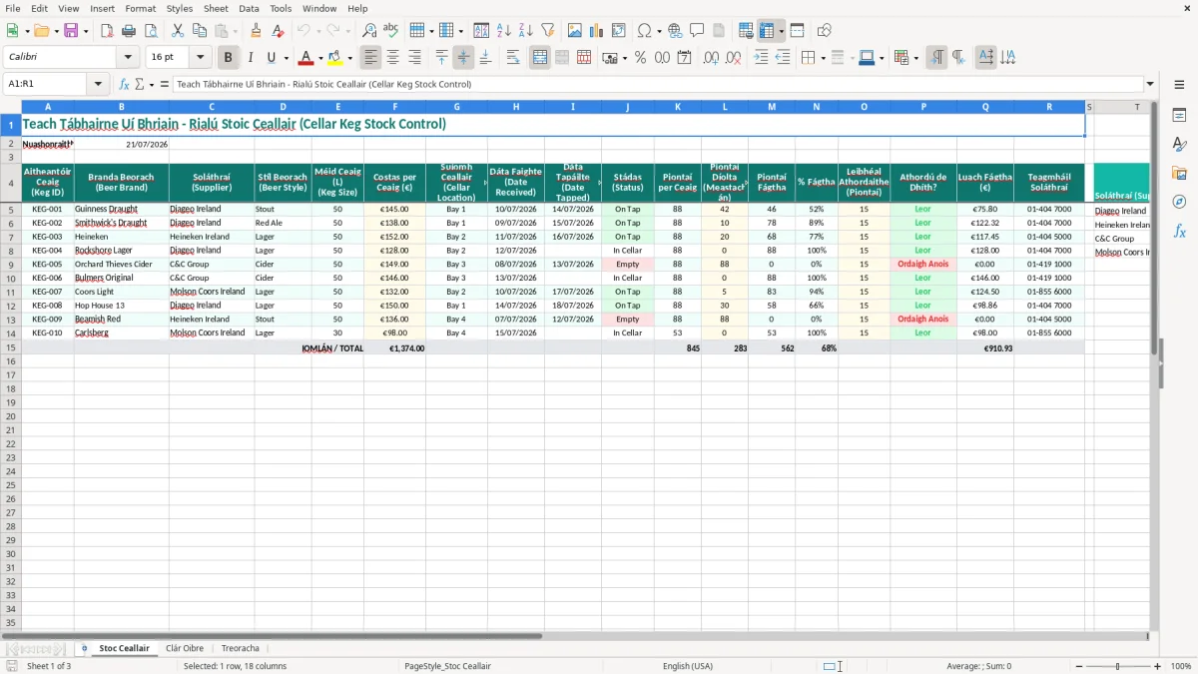Run the Spelling check
This screenshot has width=1198, height=674.
[391, 31]
